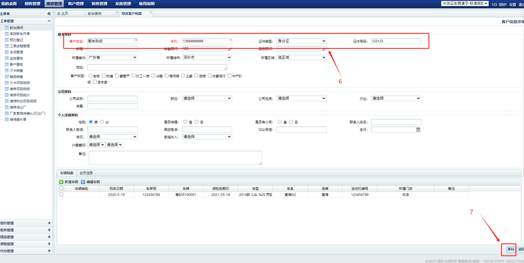
Task: Close the 修改客户档案 tab
Action: pyautogui.click(x=151, y=13)
